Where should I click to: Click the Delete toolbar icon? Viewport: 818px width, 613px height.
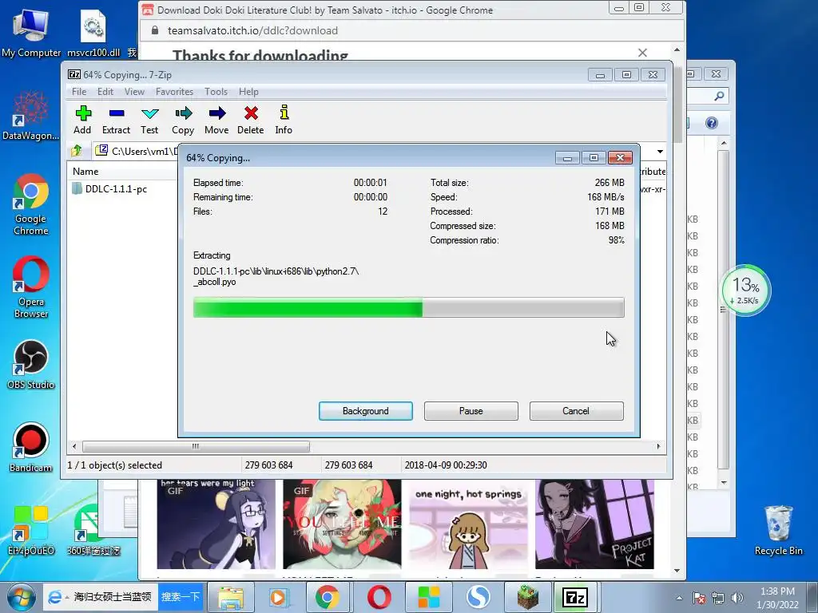click(250, 120)
